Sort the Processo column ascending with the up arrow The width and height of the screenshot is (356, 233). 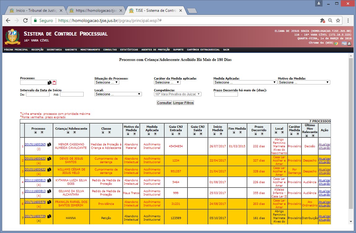coord(35,132)
